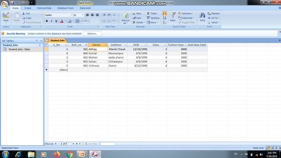
Task: Click the Refresh All icon
Action: pos(126,16)
